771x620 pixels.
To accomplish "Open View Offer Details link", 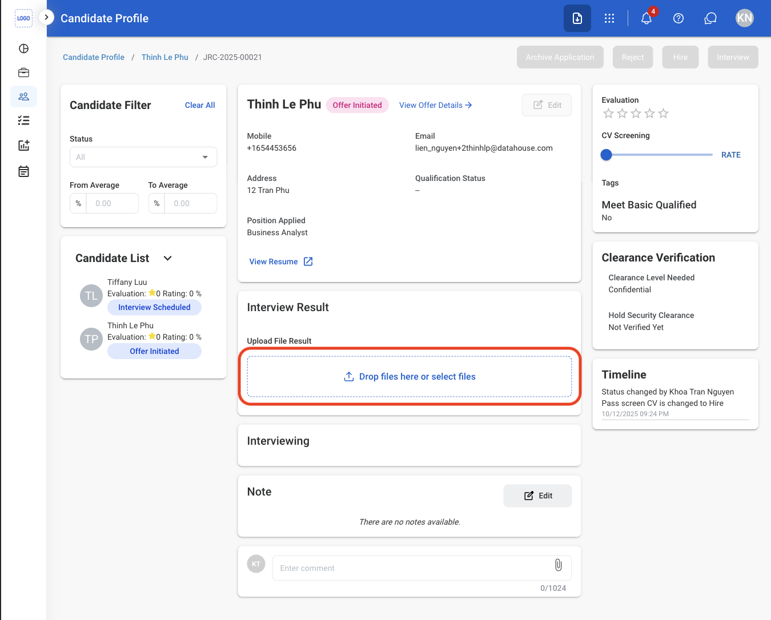I will (436, 105).
